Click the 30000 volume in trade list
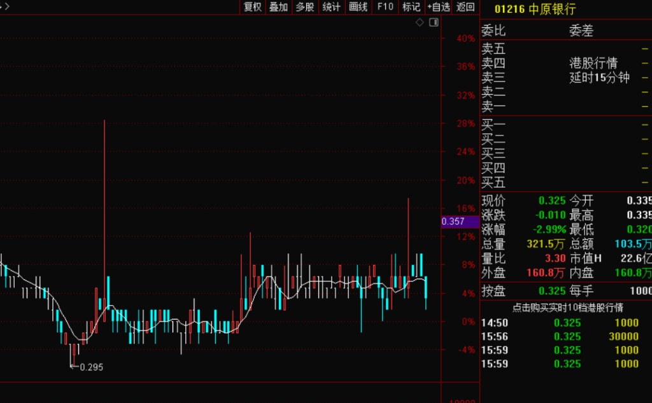652x403 pixels. pos(624,336)
